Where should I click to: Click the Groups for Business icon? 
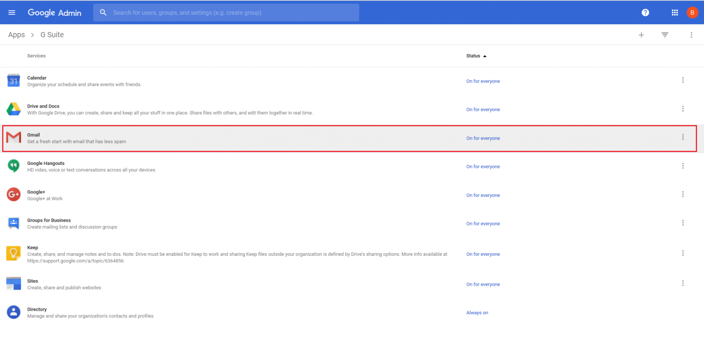point(14,223)
